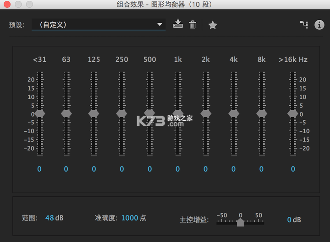Click the 63 frequency label
This screenshot has width=330, height=242.
66,59
